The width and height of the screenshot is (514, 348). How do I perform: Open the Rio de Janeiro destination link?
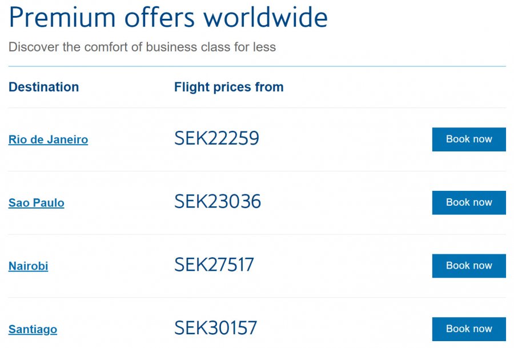[48, 139]
